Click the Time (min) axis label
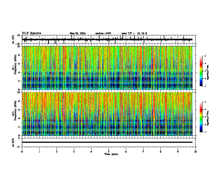This screenshot has width=220, height=170. pos(111,154)
